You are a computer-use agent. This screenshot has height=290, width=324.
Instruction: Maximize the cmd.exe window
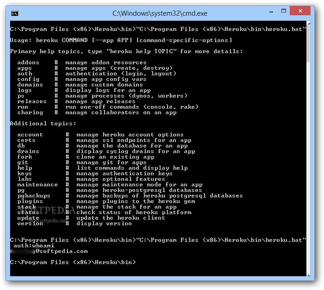[284, 11]
